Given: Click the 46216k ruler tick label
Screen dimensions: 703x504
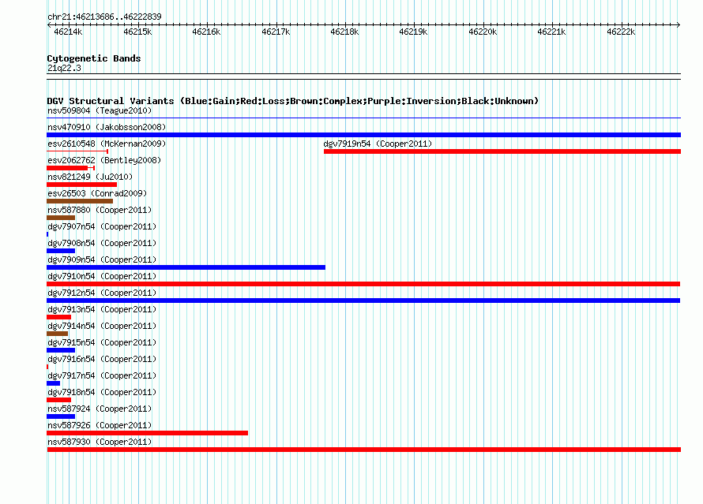Looking at the screenshot, I should 206,32.
